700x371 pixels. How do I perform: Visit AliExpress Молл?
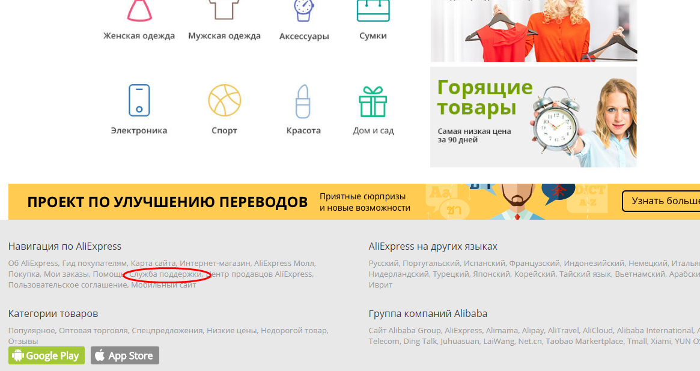tap(284, 263)
